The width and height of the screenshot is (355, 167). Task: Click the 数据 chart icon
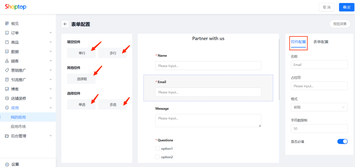tap(7, 52)
